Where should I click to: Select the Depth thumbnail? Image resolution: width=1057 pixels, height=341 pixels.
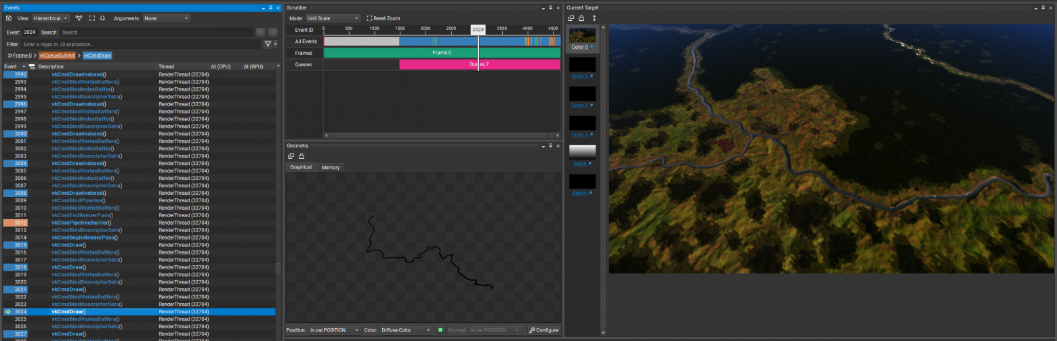pos(583,152)
